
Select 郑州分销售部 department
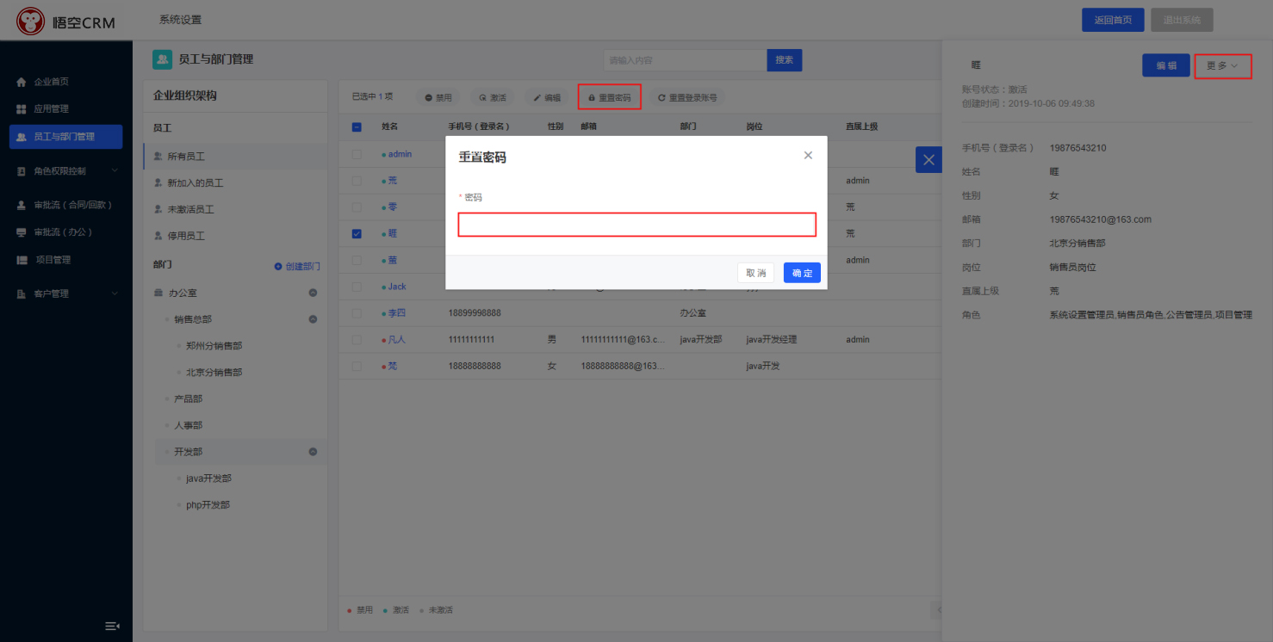point(214,346)
